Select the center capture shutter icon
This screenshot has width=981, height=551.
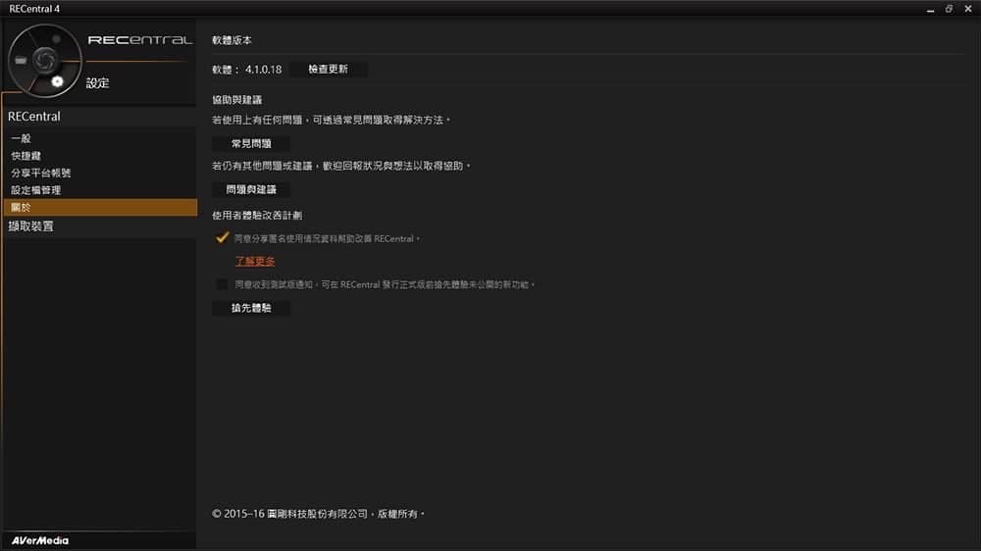(45, 60)
